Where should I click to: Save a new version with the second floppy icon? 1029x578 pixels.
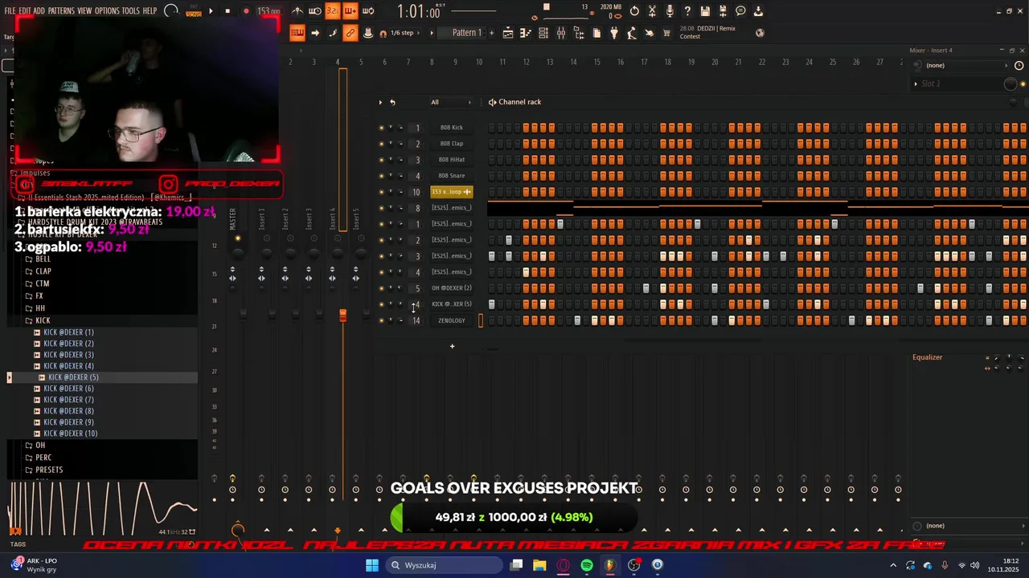click(x=723, y=11)
